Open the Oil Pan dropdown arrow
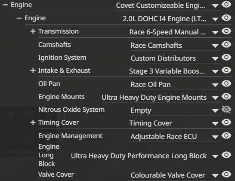 coord(215,85)
